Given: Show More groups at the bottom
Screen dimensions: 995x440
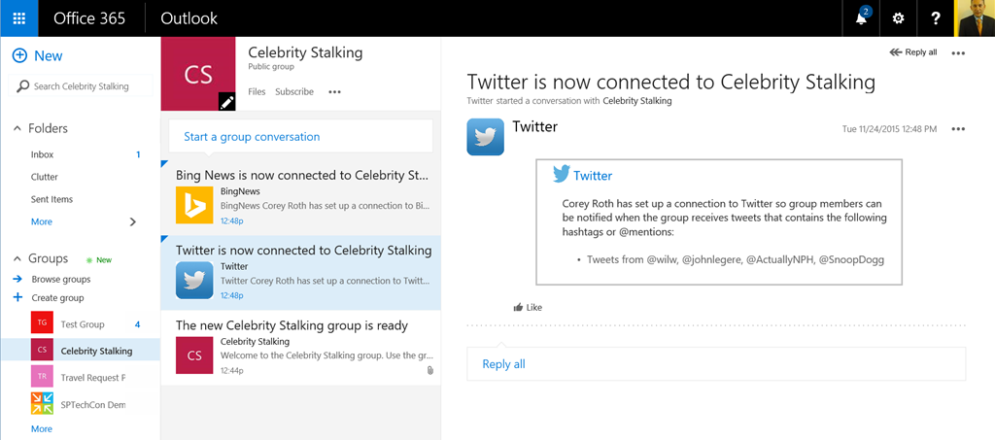Looking at the screenshot, I should (x=42, y=429).
